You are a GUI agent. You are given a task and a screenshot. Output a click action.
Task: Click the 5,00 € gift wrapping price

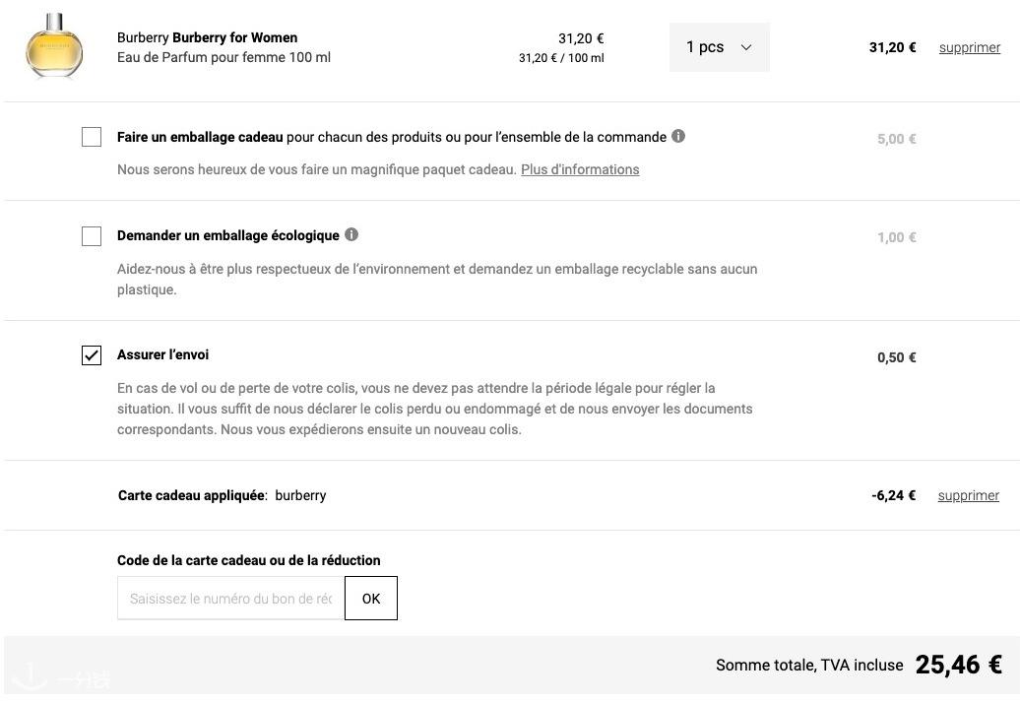[896, 139]
